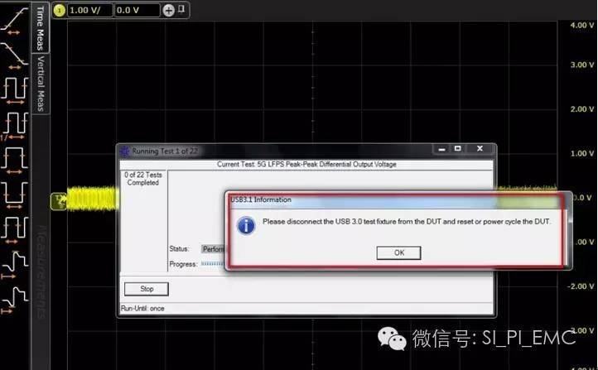Select the rise time measurement icon
The width and height of the screenshot is (598, 370).
point(14,22)
